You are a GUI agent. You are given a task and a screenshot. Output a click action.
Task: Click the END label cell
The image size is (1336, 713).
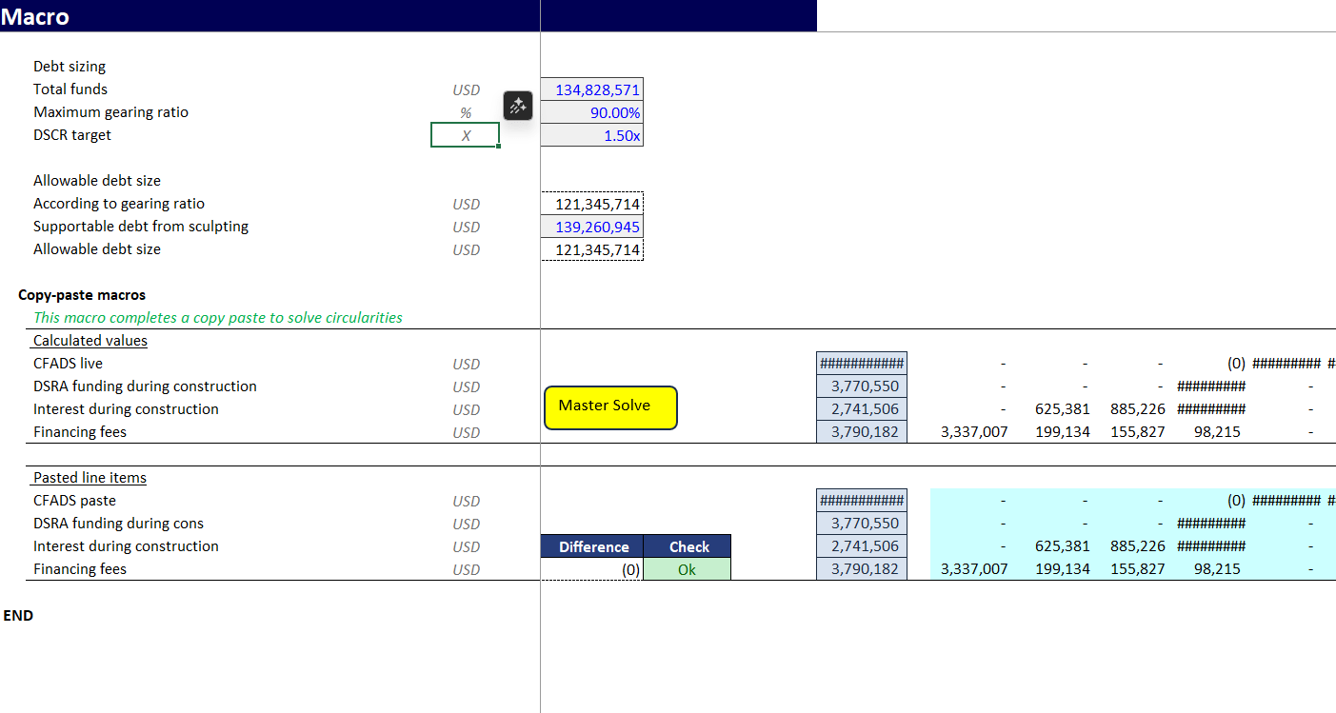(x=18, y=616)
